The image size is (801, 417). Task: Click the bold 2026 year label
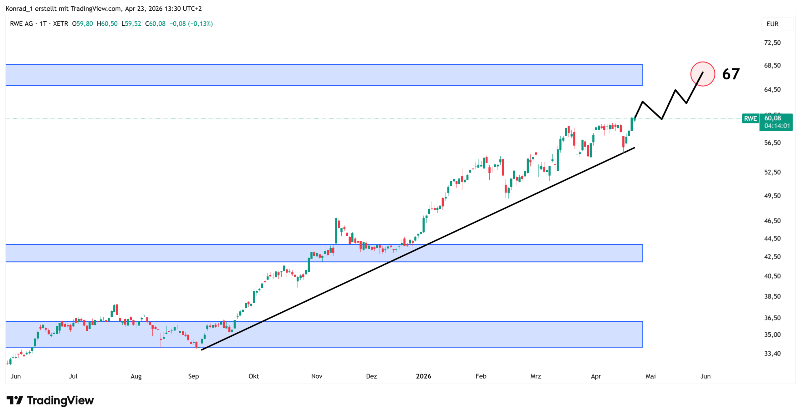423,376
